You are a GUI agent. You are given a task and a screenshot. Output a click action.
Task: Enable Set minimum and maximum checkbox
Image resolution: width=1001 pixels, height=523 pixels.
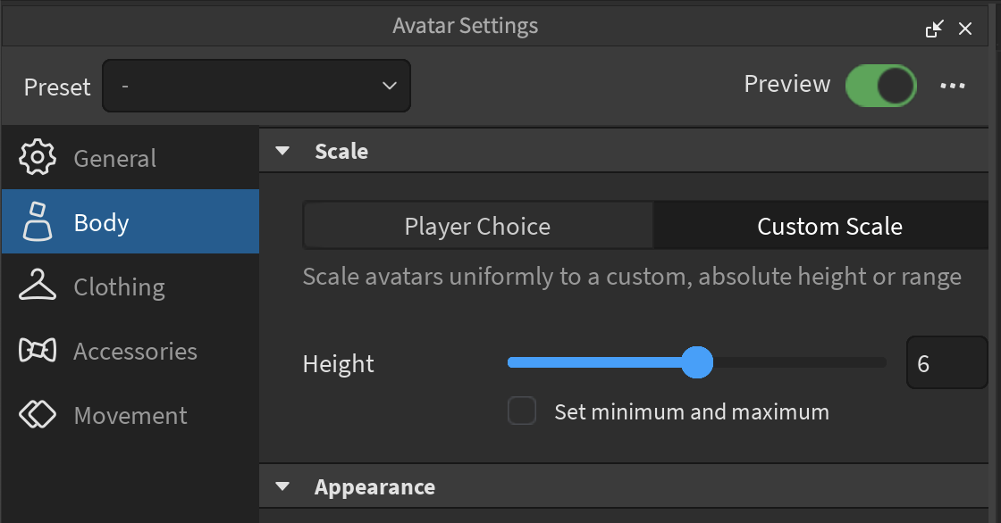pos(522,411)
